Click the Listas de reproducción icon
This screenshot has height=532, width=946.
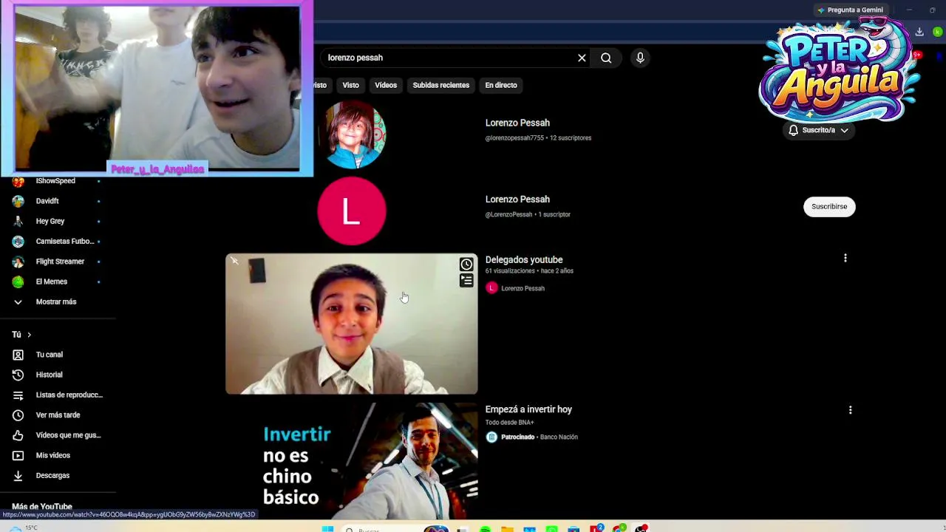[18, 395]
